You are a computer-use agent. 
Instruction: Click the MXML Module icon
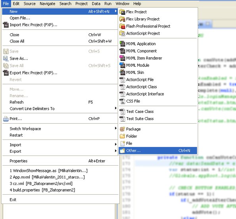click(x=122, y=65)
